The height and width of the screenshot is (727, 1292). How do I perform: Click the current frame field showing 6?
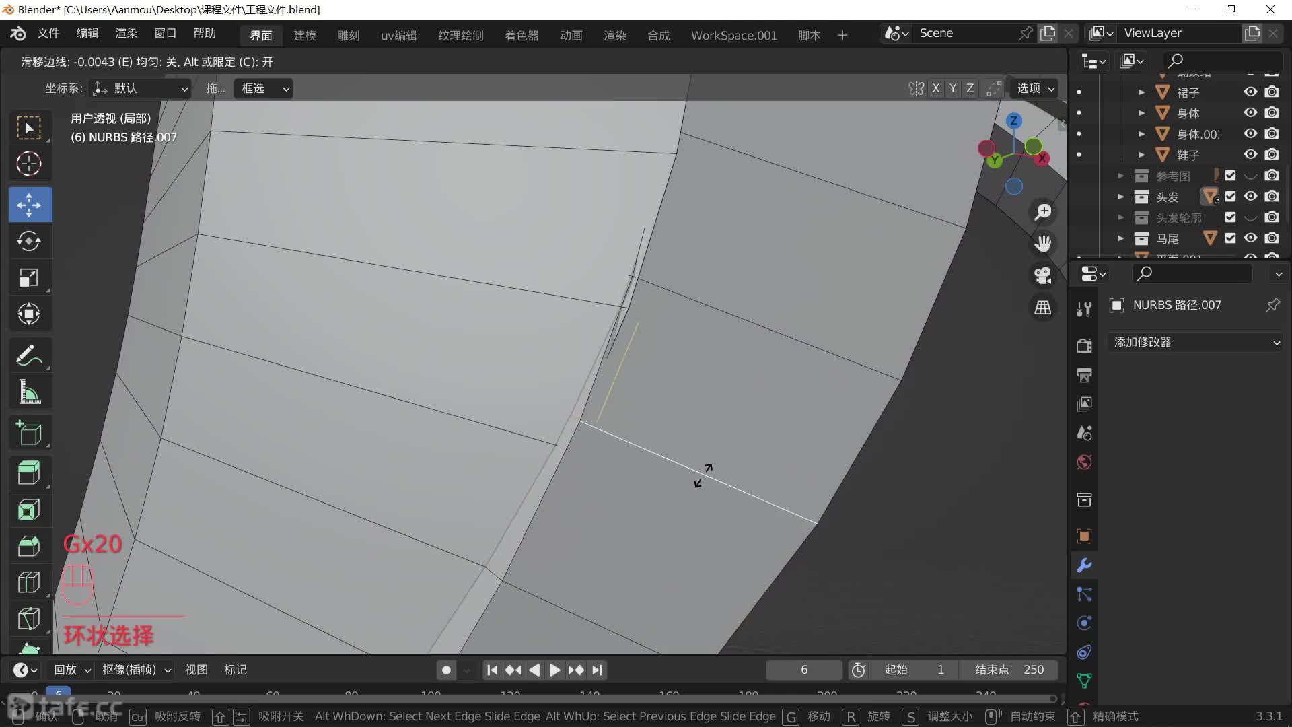(804, 670)
